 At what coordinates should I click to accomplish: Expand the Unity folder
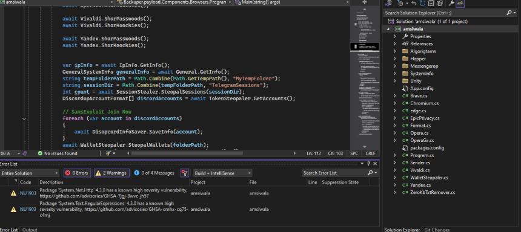coord(395,81)
